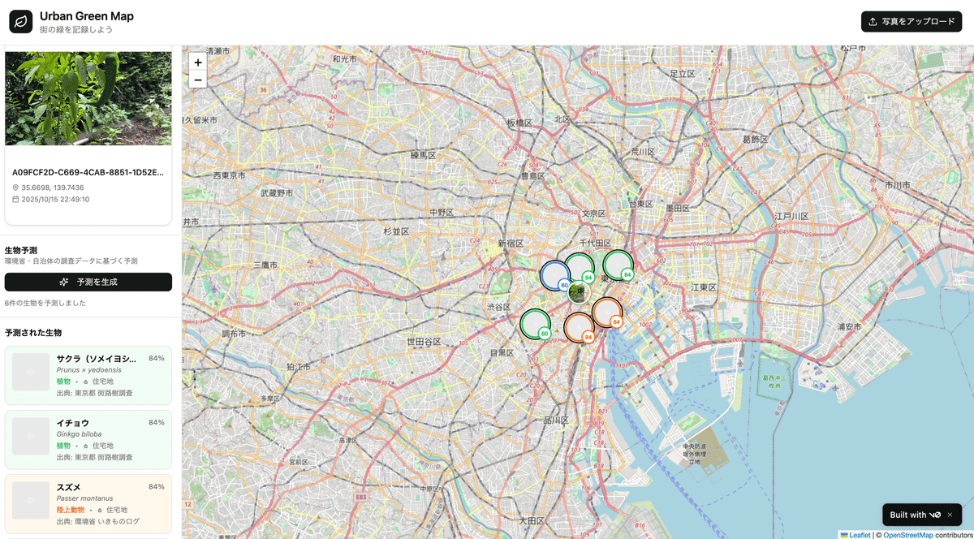The image size is (974, 539).
Task: Click the 84% score in the イチョウ card
Action: click(x=157, y=422)
